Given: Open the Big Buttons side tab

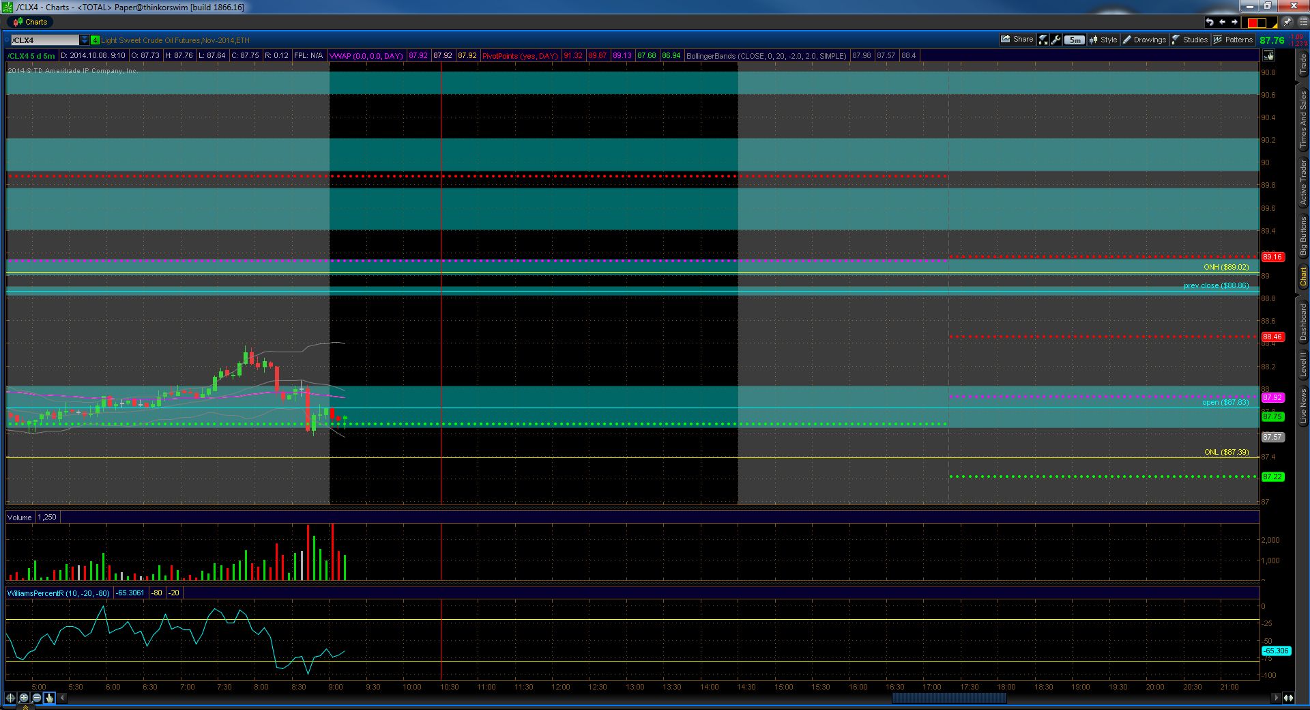Looking at the screenshot, I should pyautogui.click(x=1302, y=236).
